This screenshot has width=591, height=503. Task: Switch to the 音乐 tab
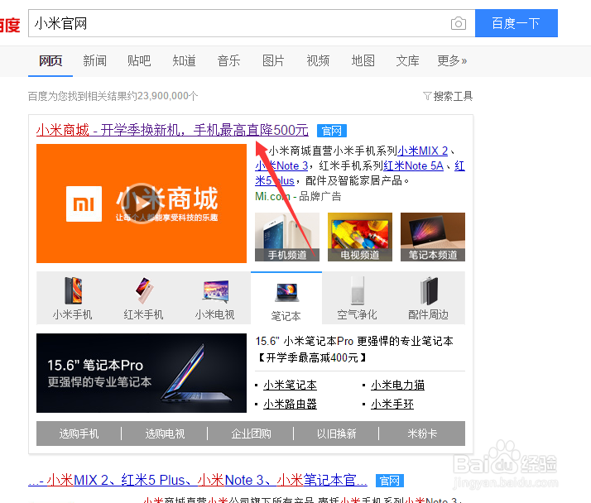228,60
